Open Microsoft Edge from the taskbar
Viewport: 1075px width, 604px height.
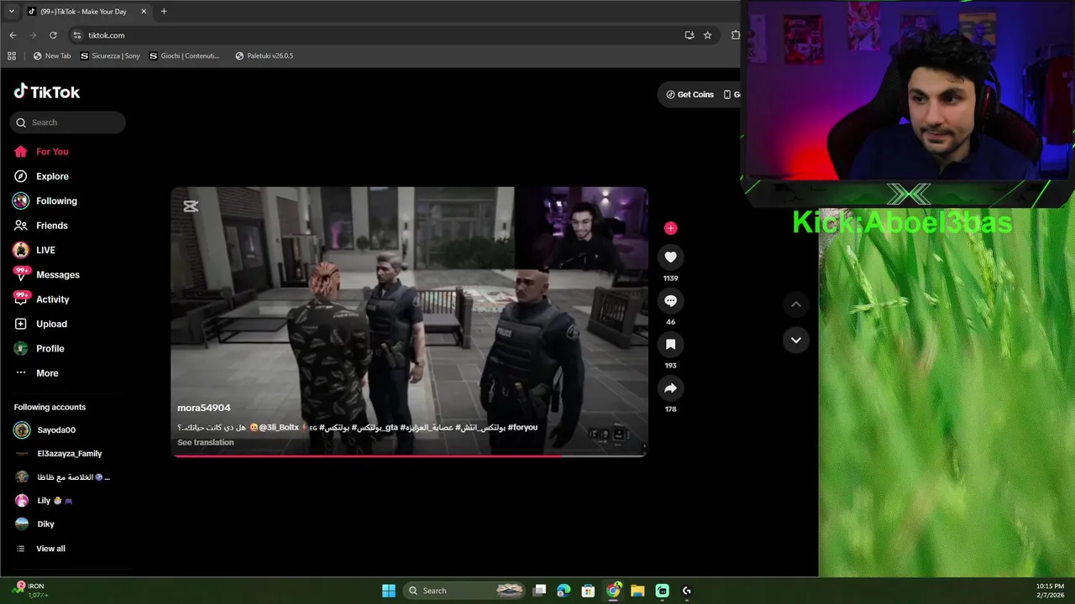pyautogui.click(x=564, y=591)
